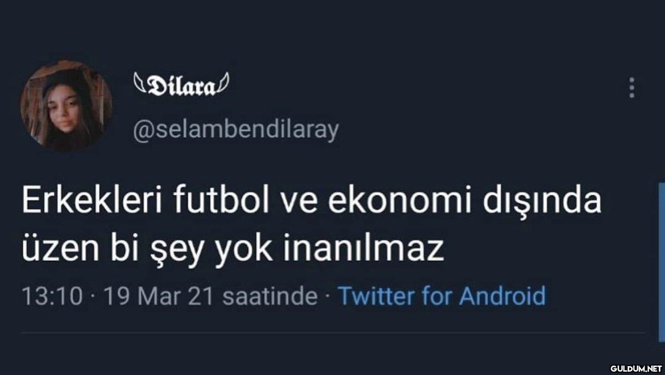Open the profile via the Dilara display name
665x375 pixels.
point(181,86)
